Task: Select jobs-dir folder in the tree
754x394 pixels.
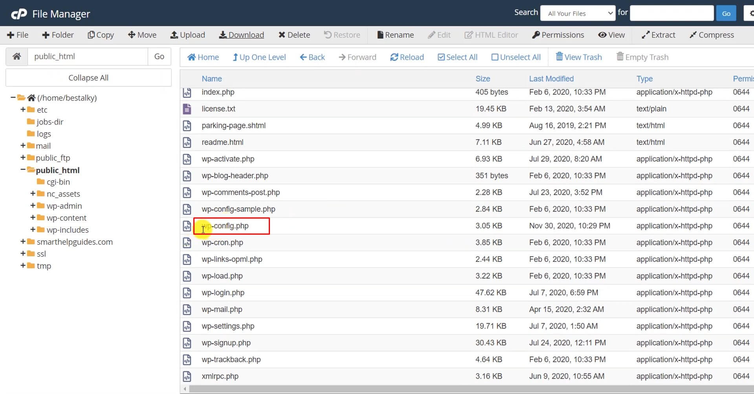Action: click(x=50, y=122)
